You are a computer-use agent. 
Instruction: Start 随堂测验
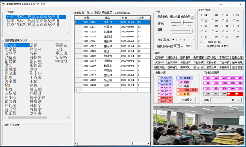tap(160, 67)
